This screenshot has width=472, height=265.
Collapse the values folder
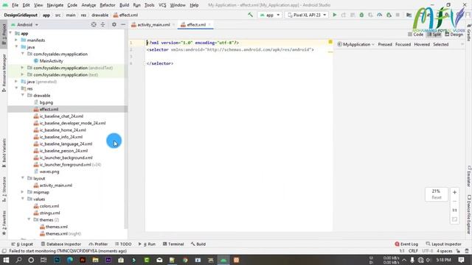(23, 199)
